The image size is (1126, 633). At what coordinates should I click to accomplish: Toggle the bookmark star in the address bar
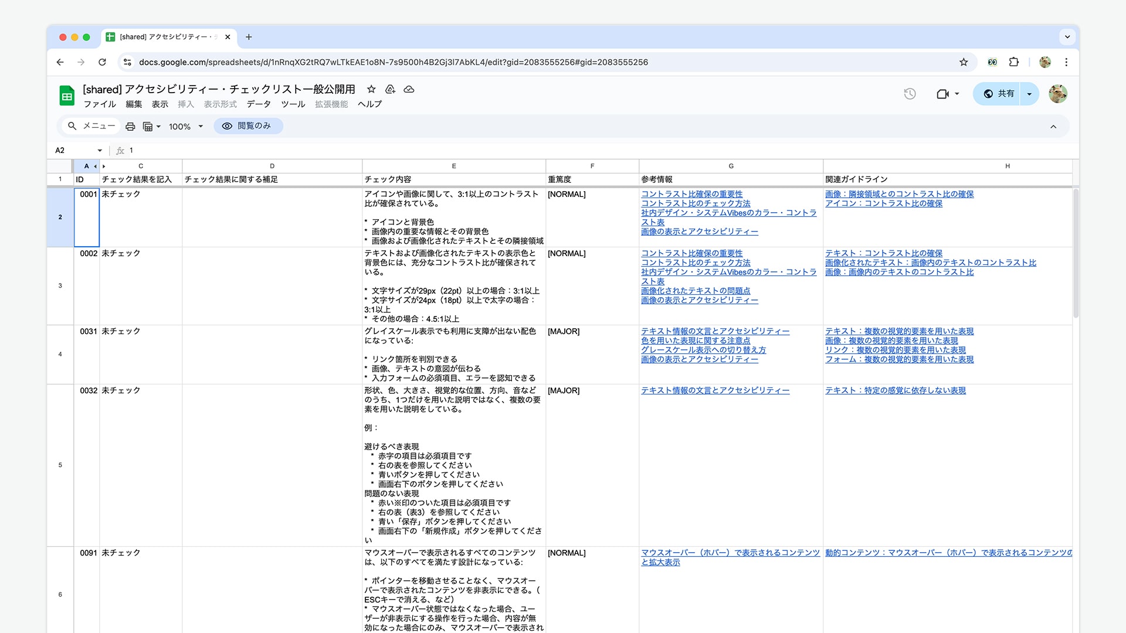click(x=964, y=62)
